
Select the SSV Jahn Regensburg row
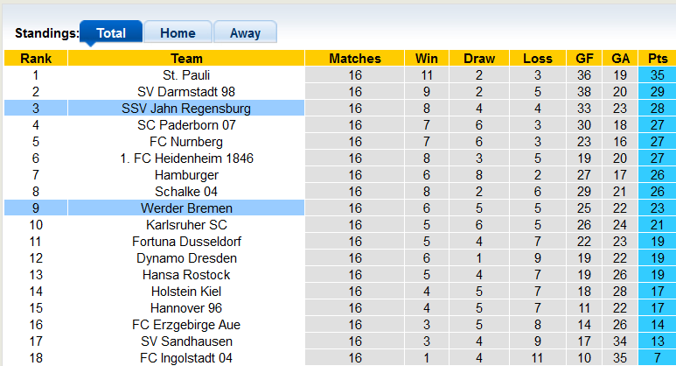point(186,109)
